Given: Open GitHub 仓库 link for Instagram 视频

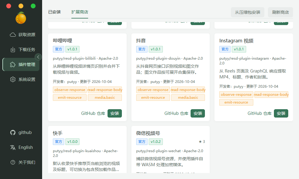Looking at the screenshot, I should pyautogui.click(x=260, y=113).
